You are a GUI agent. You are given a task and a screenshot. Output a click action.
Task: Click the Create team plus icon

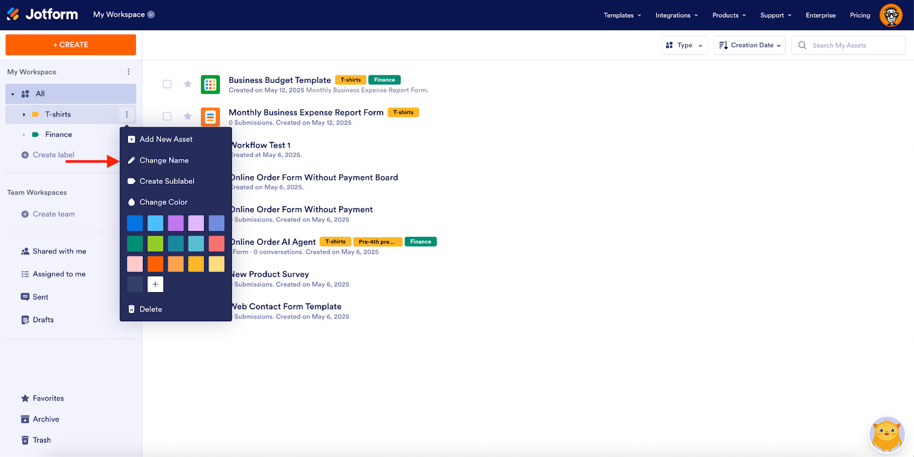(25, 214)
